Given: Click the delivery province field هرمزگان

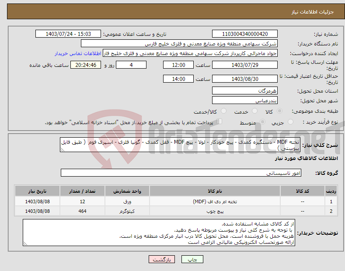Looking at the screenshot, I should [x=245, y=90].
